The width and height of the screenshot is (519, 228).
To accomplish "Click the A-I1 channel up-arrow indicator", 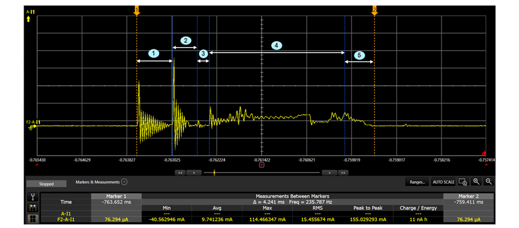I will tap(28, 19).
